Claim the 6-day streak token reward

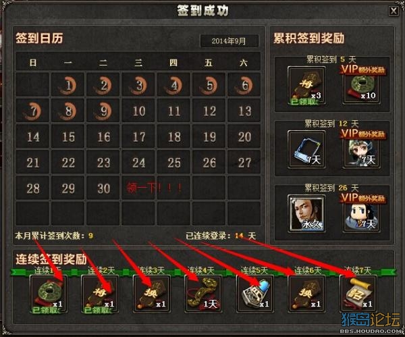pos(306,294)
